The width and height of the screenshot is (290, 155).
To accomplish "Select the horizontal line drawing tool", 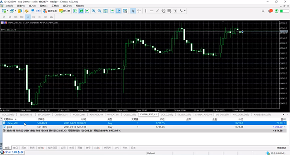I will [152, 11].
